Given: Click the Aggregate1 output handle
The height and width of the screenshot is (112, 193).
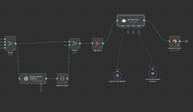Looking at the screenshot, I should [103, 43].
